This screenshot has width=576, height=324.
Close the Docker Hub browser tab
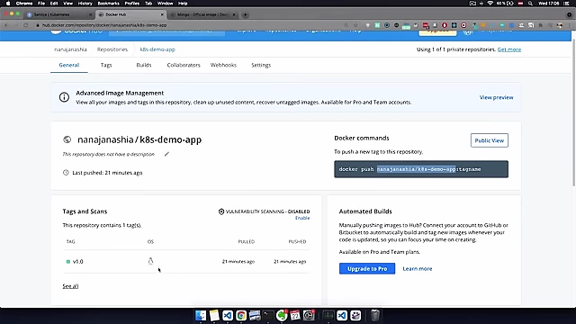pos(162,14)
